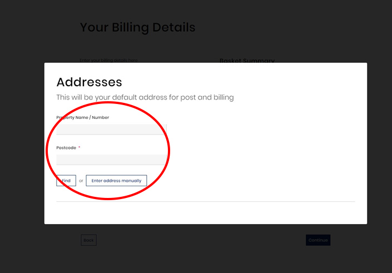The width and height of the screenshot is (392, 273).
Task: Click the Find button
Action: 66,181
